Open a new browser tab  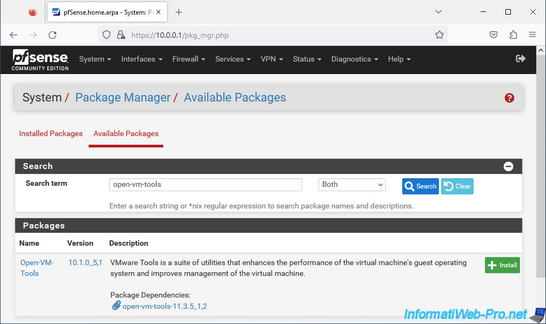178,12
